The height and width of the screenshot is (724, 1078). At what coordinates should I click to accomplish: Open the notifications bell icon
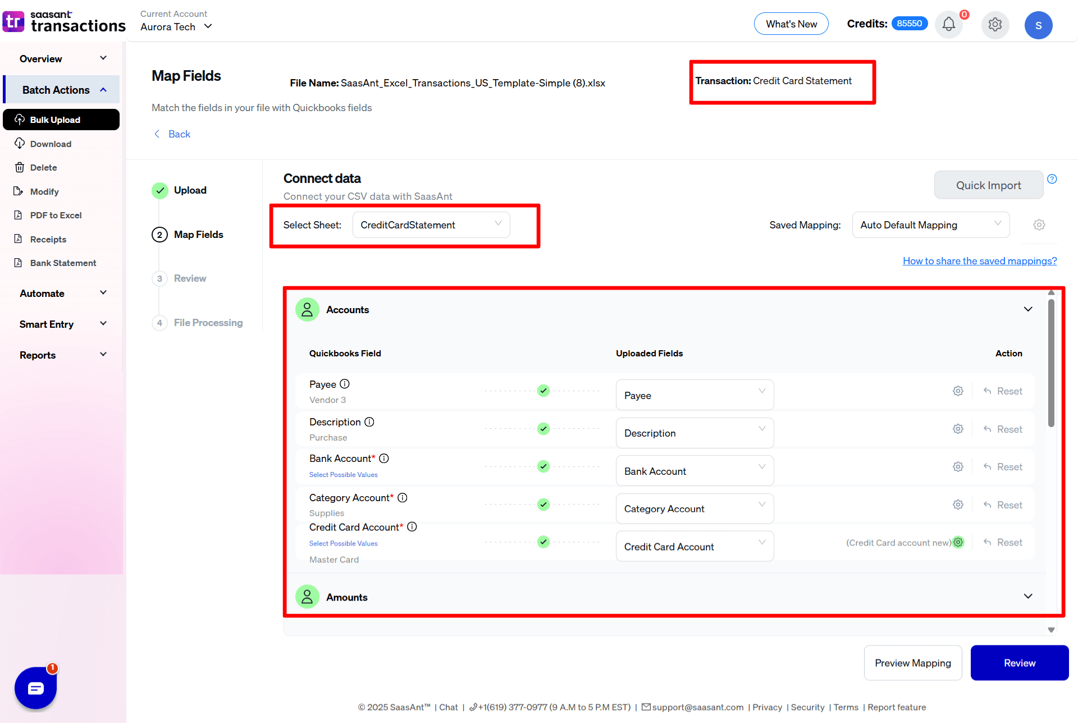pos(948,25)
